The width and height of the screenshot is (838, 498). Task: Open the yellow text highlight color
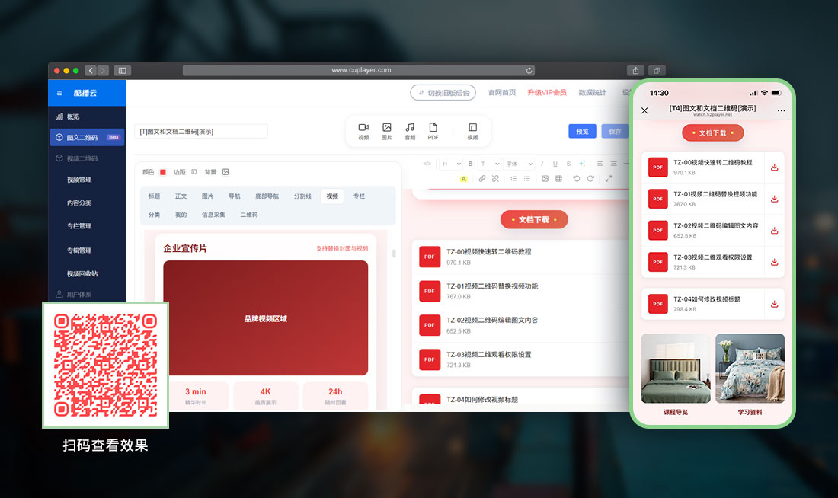463,179
